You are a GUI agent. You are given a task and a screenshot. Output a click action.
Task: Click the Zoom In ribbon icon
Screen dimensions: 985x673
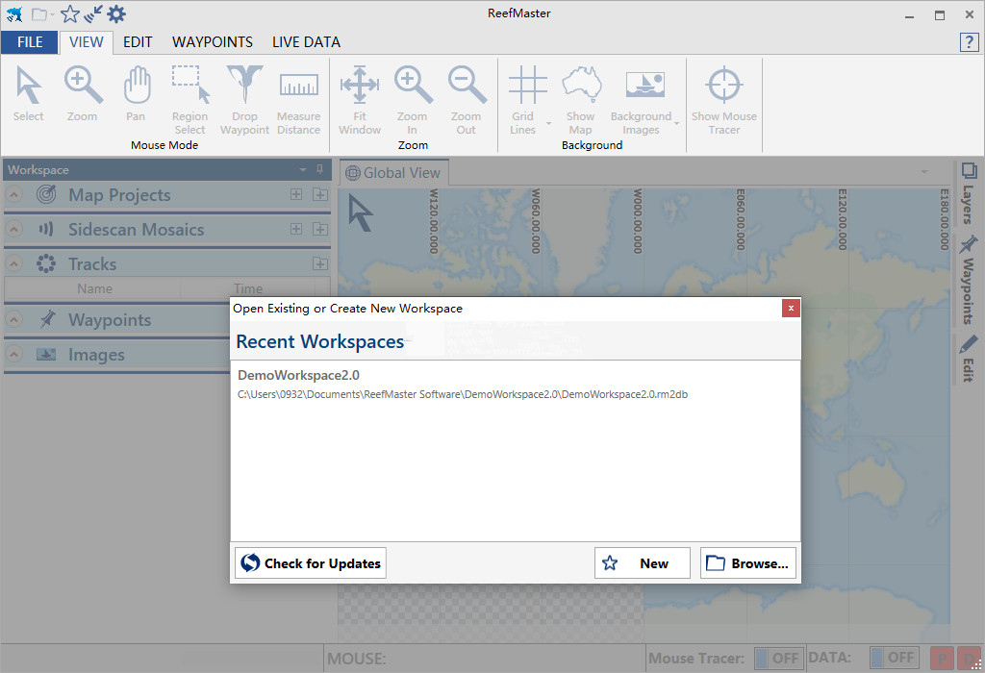(412, 100)
